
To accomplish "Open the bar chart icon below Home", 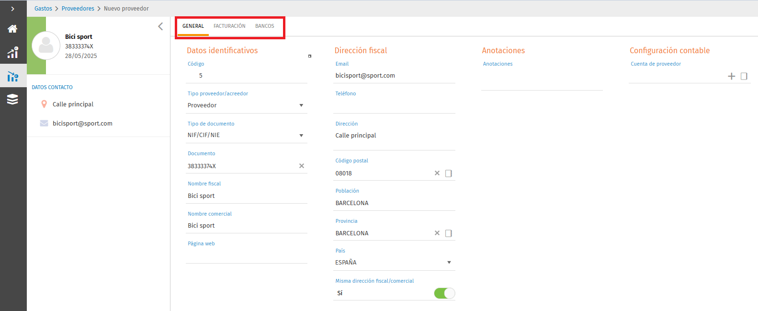I will [x=12, y=53].
